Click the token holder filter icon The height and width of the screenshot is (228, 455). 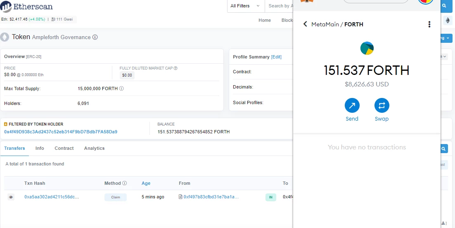(5, 124)
